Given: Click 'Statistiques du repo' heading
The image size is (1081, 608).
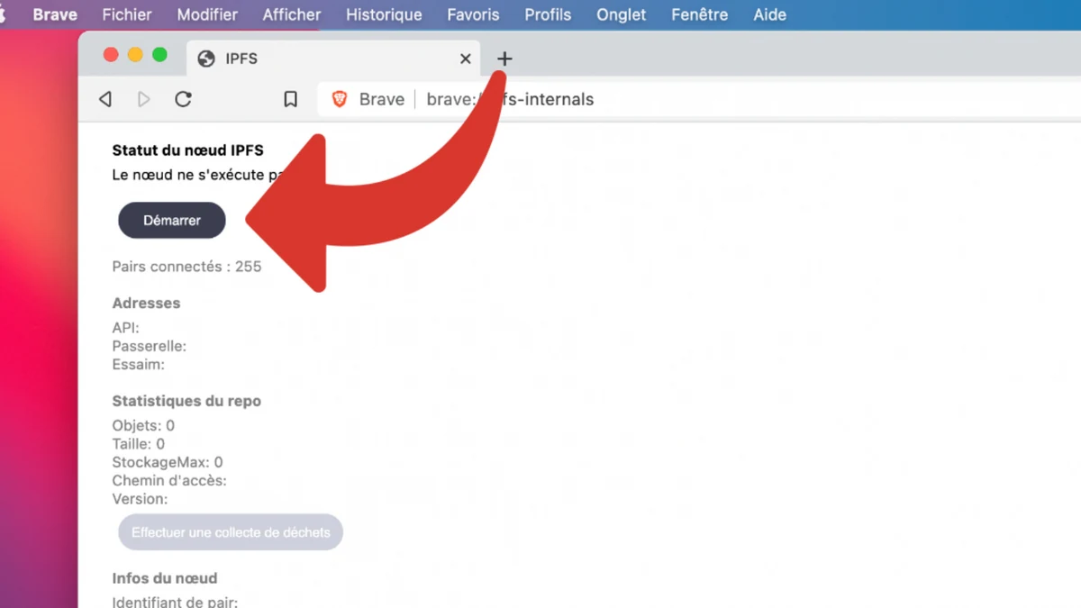Looking at the screenshot, I should pos(186,401).
